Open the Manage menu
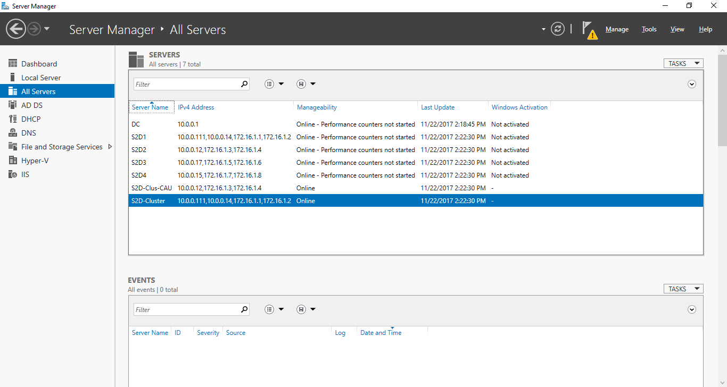Image resolution: width=727 pixels, height=387 pixels. (617, 29)
